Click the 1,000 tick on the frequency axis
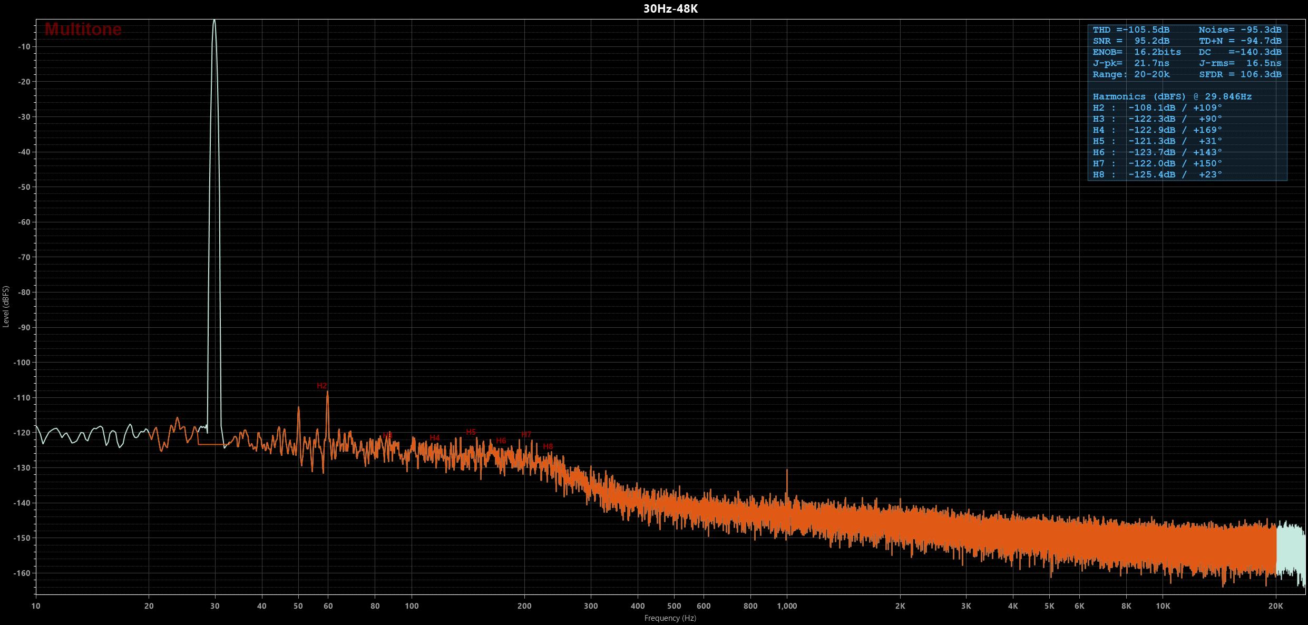 coord(787,606)
